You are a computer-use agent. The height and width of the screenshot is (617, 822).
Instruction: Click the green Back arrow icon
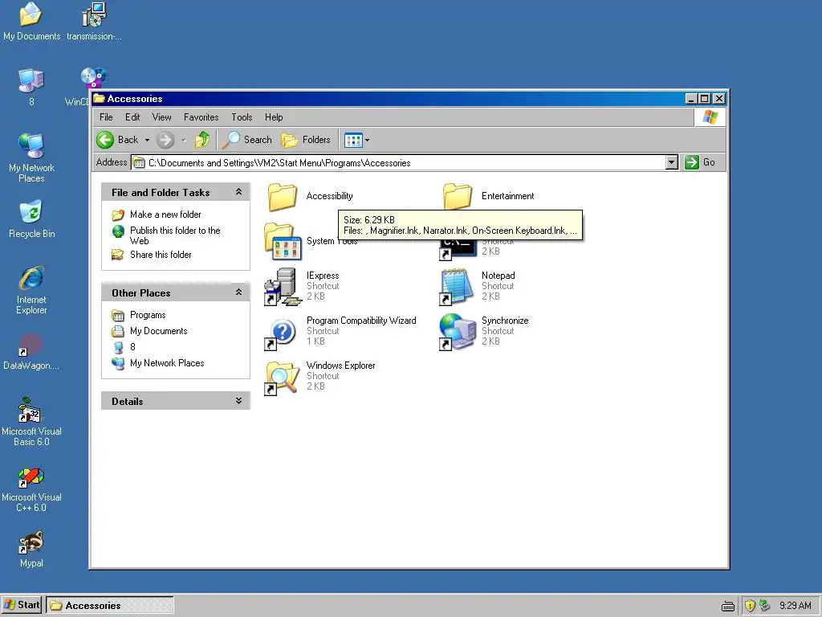[x=105, y=140]
